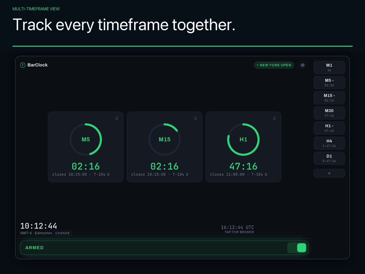Click the bell icon on M5 card
Screen dimensions: 365x274
tap(108, 174)
